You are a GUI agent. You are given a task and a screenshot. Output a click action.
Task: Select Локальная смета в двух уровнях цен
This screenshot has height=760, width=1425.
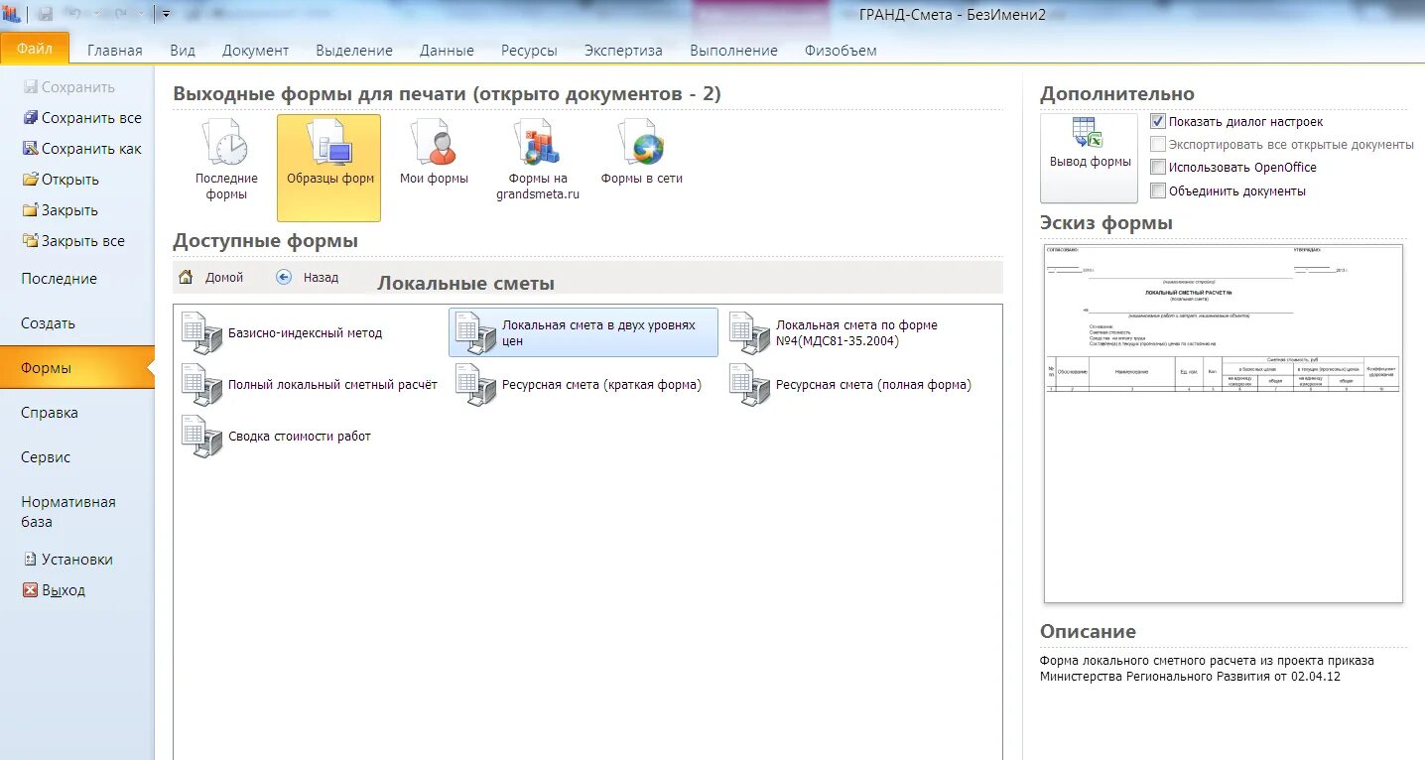[583, 332]
